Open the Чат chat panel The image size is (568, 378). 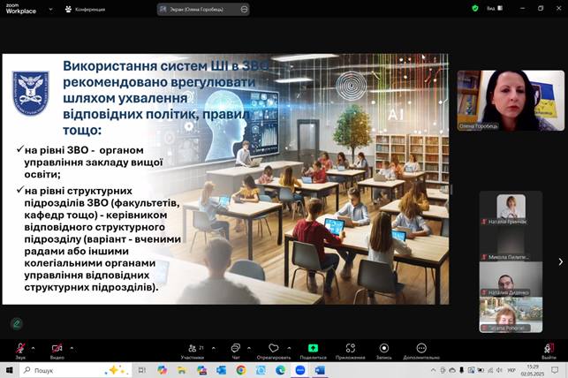235,349
